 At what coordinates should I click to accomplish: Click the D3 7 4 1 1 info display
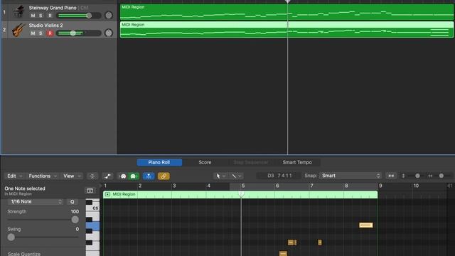(279, 176)
